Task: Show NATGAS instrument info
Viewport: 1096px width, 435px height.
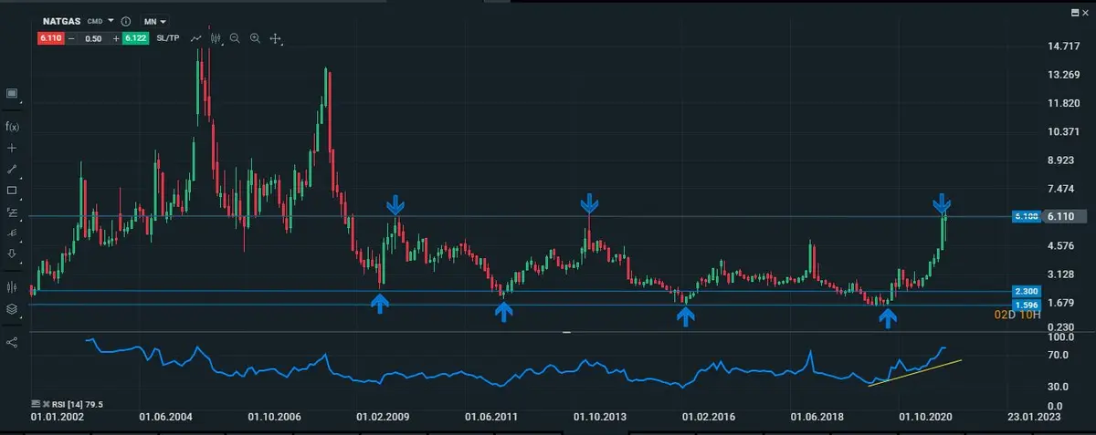Action: [x=126, y=21]
